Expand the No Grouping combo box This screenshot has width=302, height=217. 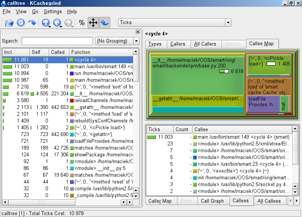117,41
